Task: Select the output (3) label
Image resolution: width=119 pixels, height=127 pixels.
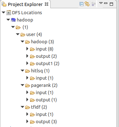Action: (46, 122)
